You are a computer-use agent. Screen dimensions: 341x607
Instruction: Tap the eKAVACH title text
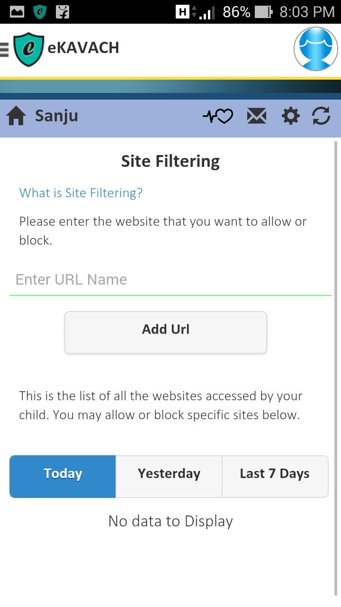pos(83,48)
